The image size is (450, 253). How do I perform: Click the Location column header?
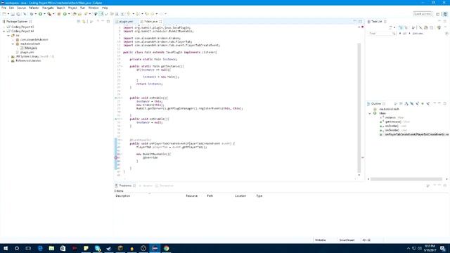(240, 196)
